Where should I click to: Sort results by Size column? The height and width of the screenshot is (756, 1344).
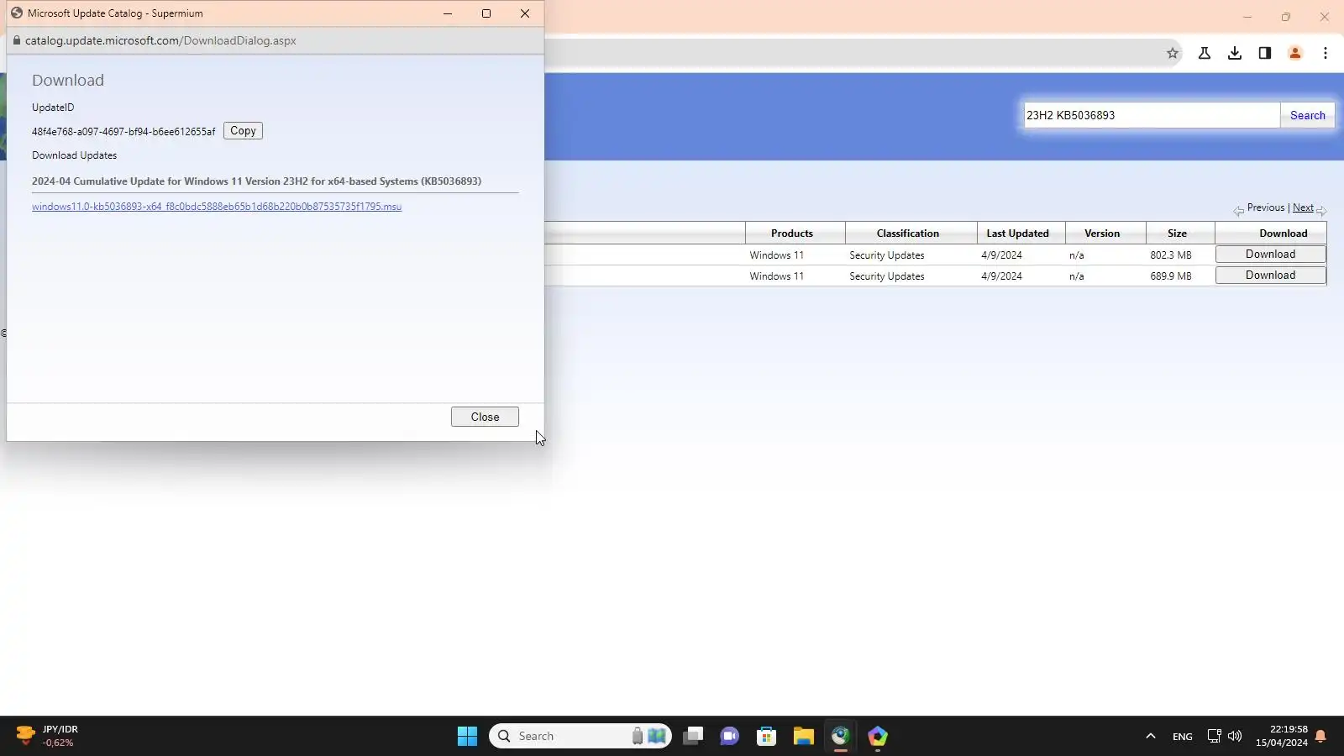tap(1177, 234)
